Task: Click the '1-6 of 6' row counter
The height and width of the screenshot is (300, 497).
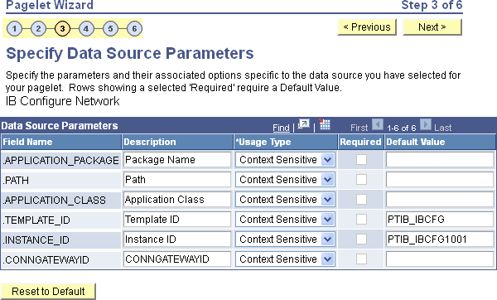Action: click(401, 128)
